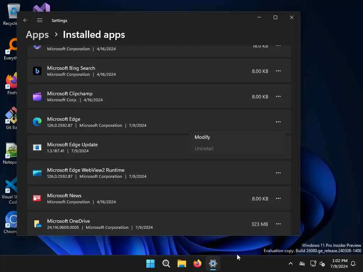Open more options for Microsoft Clipchamp
Screen dimensions: 363x272
[278, 96]
